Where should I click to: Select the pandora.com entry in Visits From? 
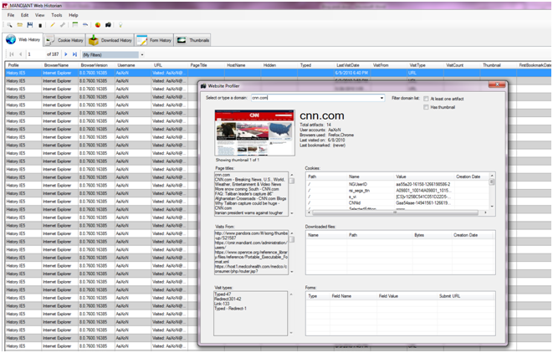pos(251,236)
